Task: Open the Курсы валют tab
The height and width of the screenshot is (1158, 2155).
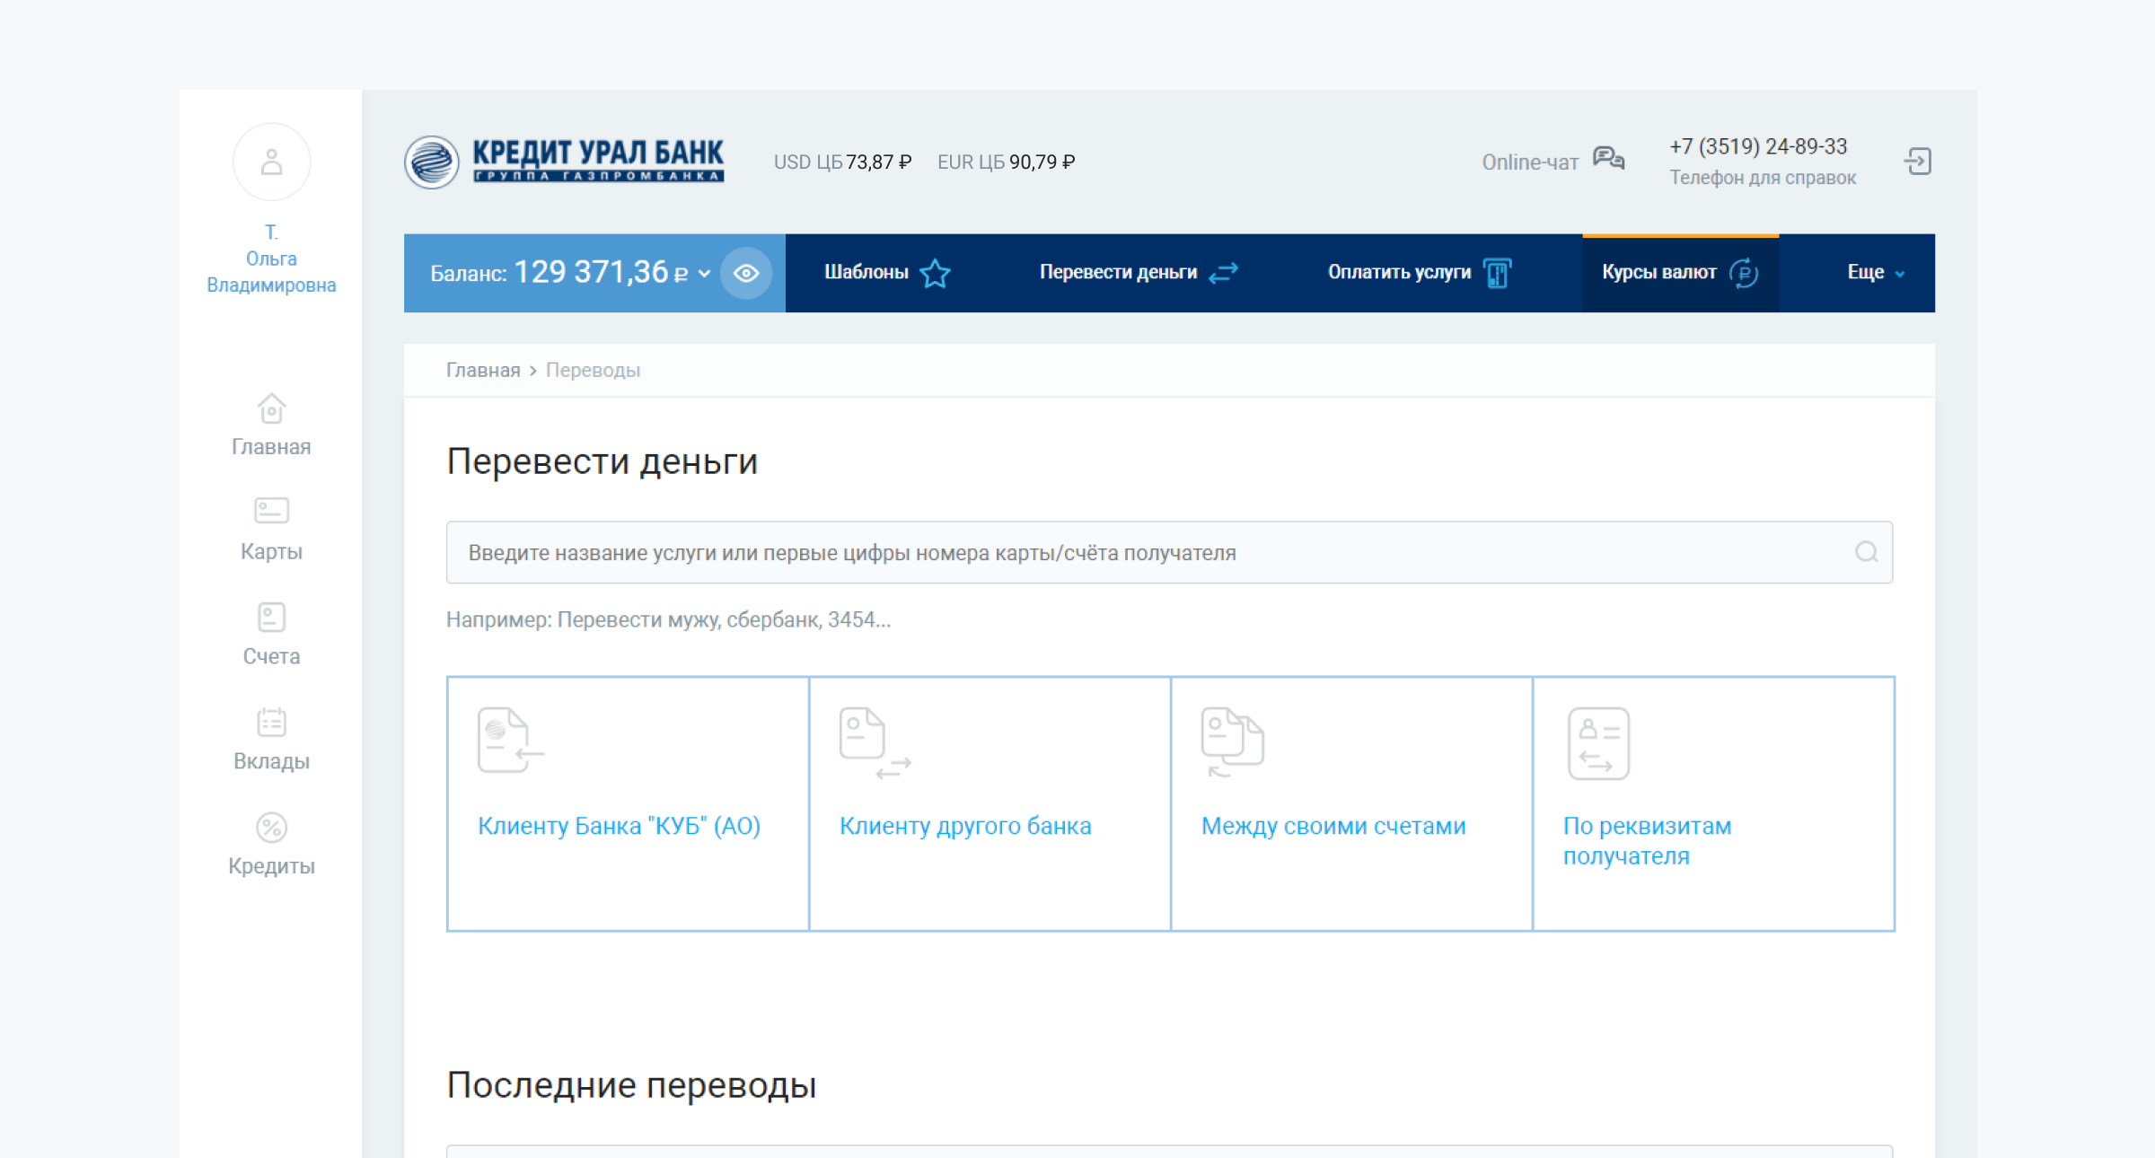Action: (x=1680, y=273)
